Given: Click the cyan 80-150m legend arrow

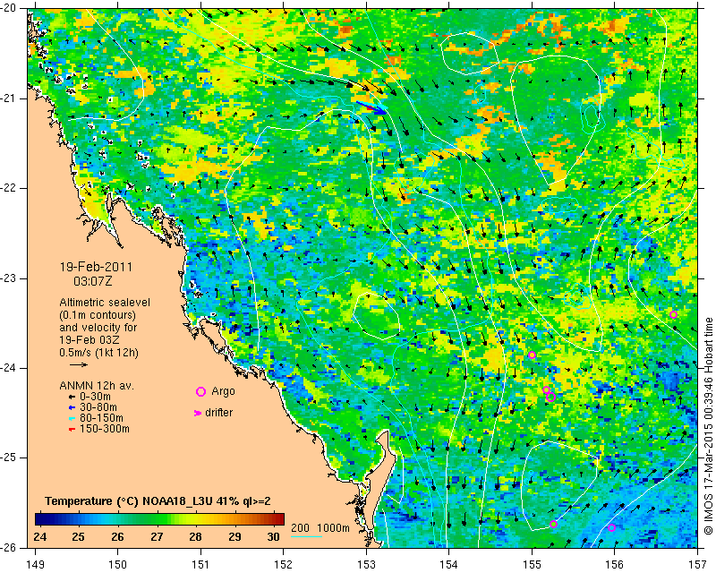Looking at the screenshot, I should (x=72, y=418).
